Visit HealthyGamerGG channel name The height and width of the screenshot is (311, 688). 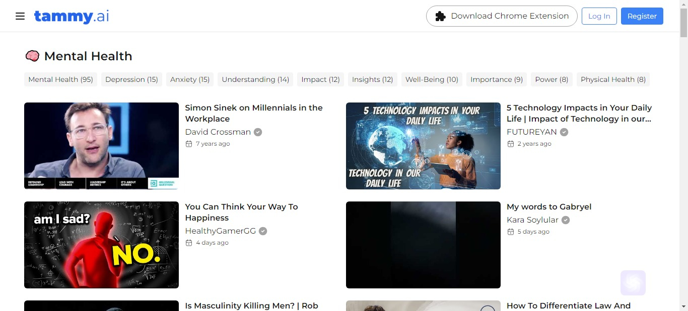220,231
